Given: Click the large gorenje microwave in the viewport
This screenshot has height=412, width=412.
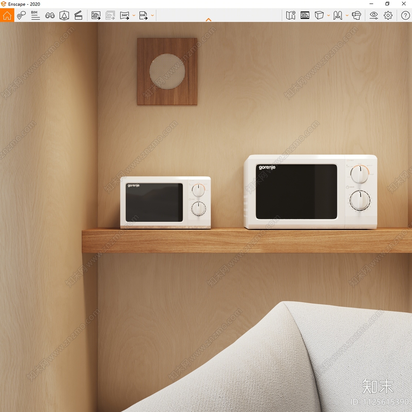Looking at the screenshot, I should pos(310,192).
